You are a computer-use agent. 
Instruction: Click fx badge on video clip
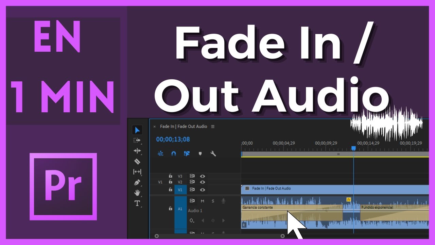(247, 188)
